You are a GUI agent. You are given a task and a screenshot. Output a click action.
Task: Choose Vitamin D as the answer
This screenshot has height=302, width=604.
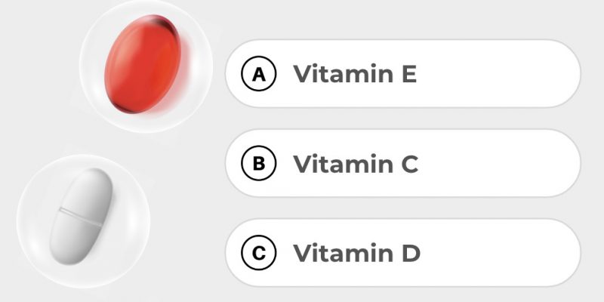[x=402, y=254]
